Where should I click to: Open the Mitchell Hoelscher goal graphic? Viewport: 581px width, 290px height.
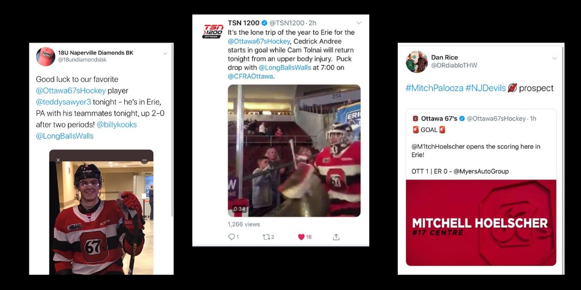pos(481,223)
